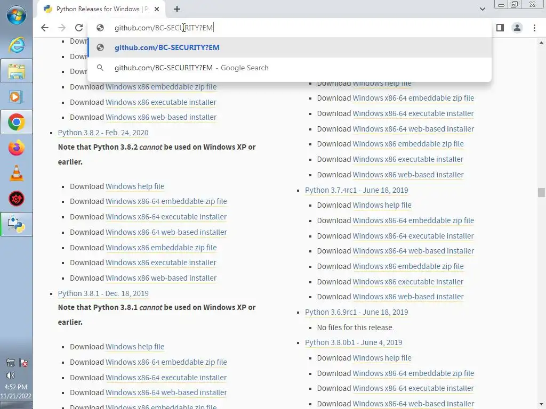Click 'No files for this release.' text

pyautogui.click(x=356, y=328)
